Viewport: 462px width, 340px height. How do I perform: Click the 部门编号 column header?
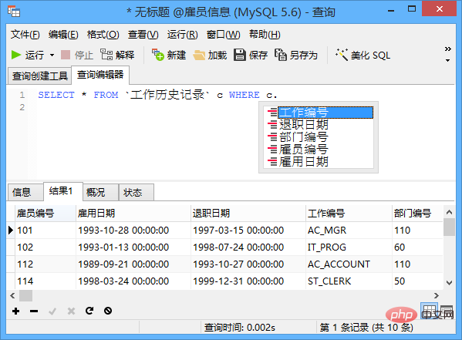coord(417,213)
